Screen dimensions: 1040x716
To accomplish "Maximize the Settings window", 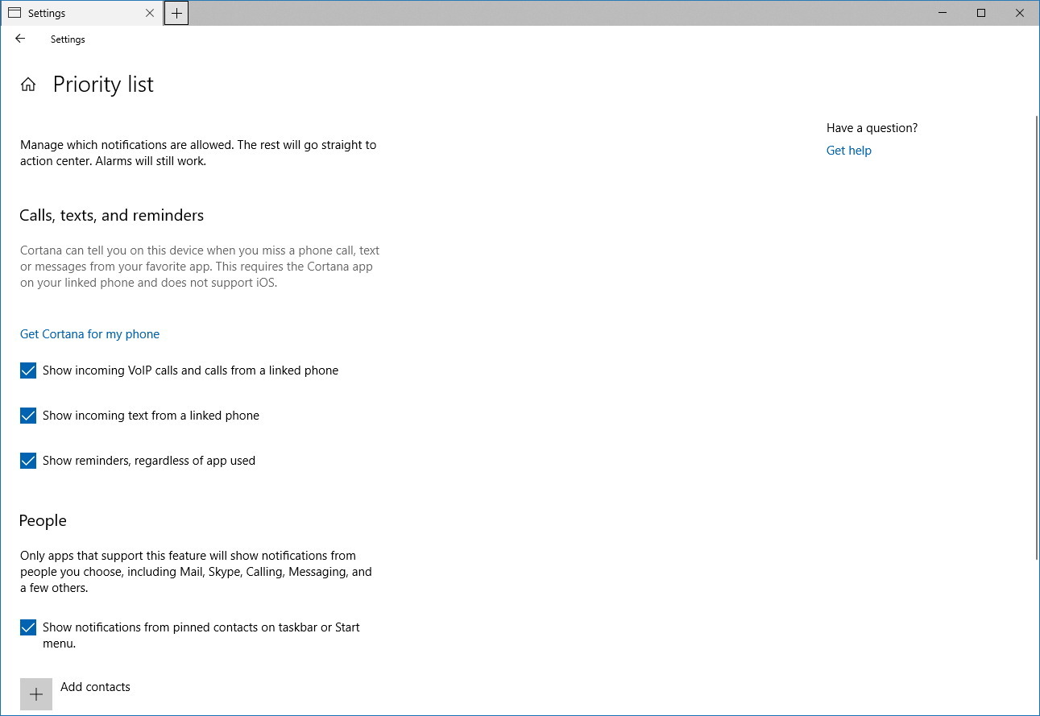I will [981, 13].
